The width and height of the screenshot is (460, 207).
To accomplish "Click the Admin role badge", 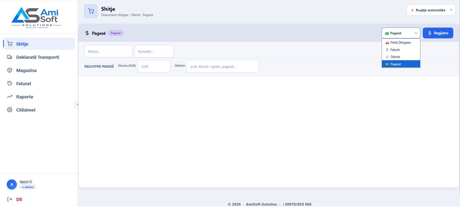I will point(28,187).
